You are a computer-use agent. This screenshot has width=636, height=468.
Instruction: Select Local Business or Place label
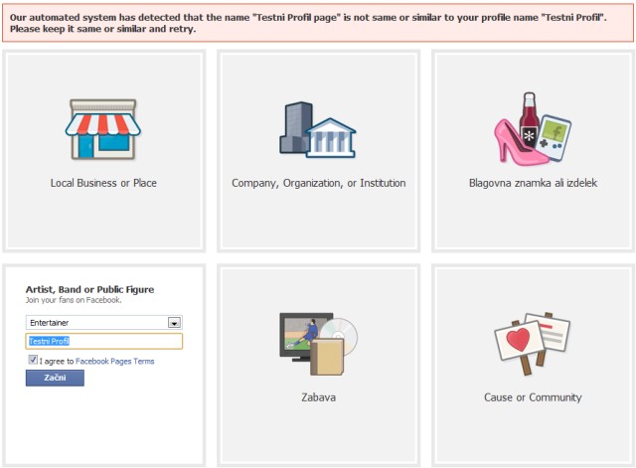pos(103,183)
